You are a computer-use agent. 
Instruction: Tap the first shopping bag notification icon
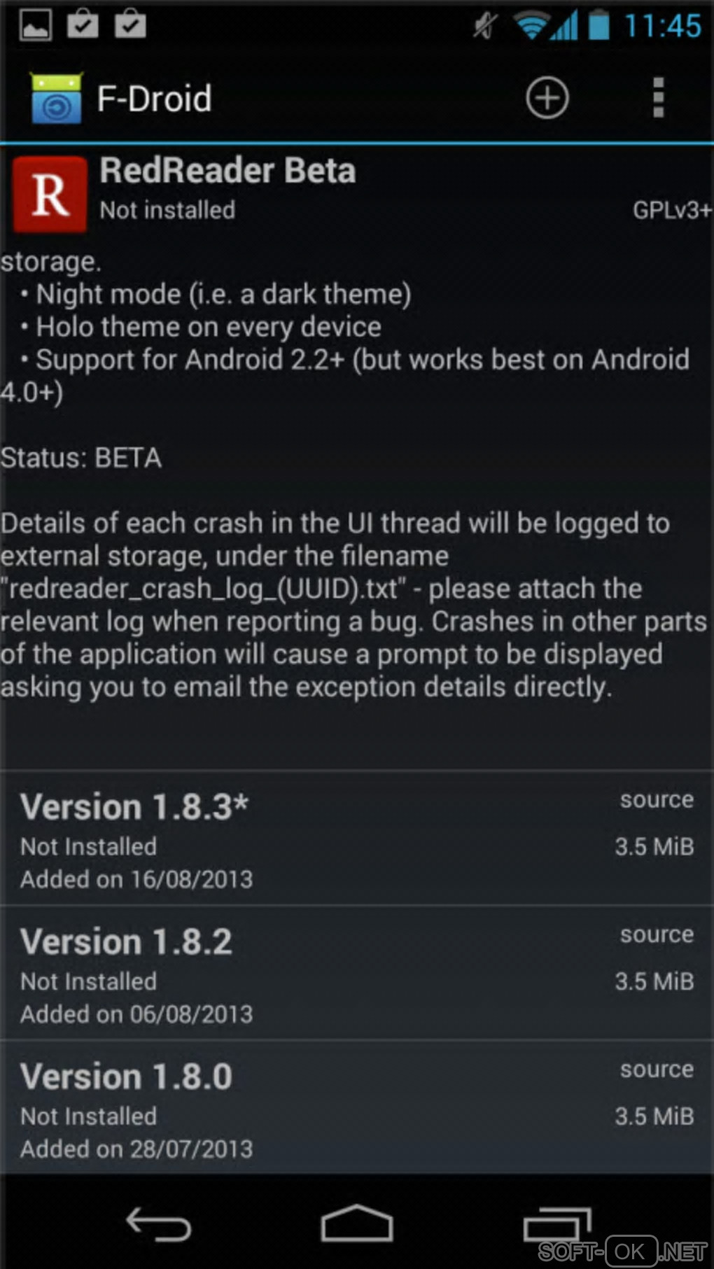(x=83, y=24)
